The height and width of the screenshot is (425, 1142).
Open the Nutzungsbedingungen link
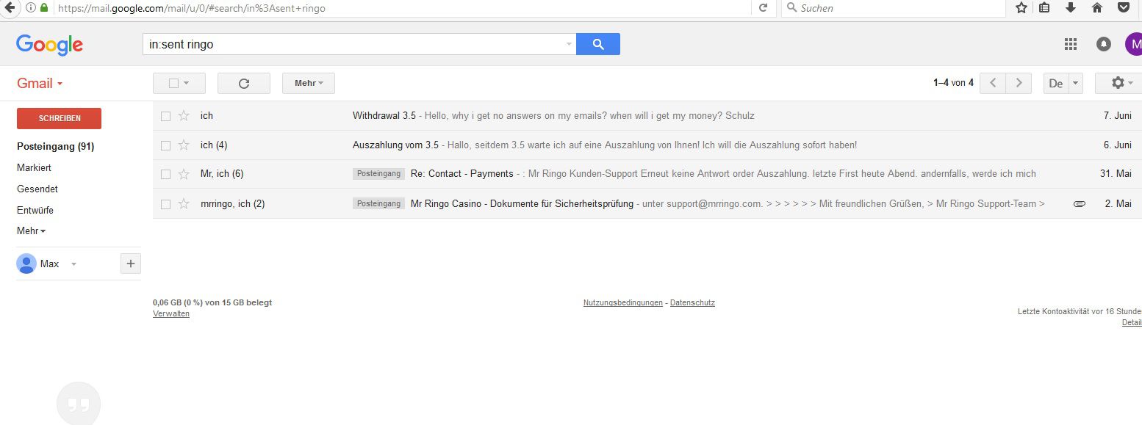[623, 302]
